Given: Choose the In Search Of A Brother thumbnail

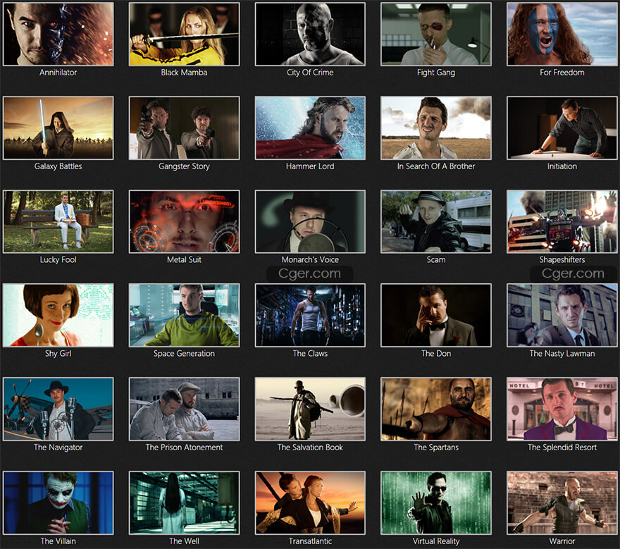Looking at the screenshot, I should 436,128.
